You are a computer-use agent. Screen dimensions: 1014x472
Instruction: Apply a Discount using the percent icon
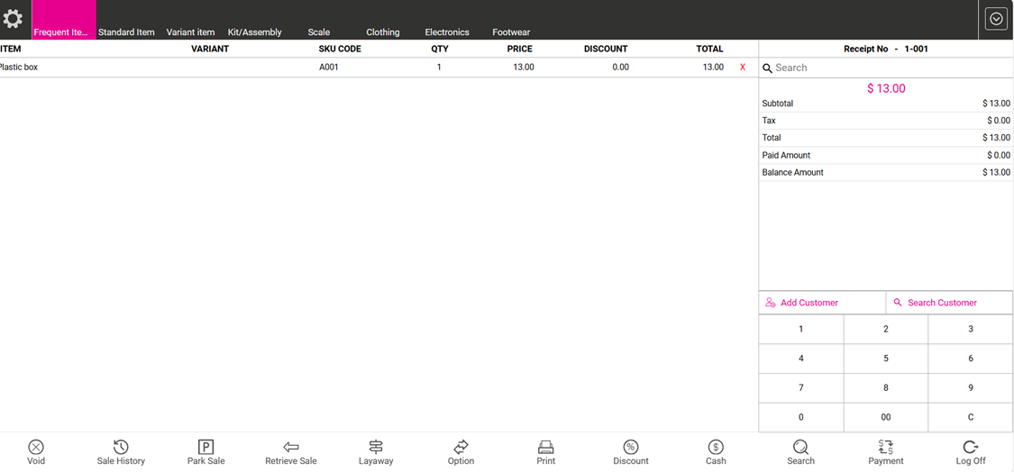tap(631, 448)
